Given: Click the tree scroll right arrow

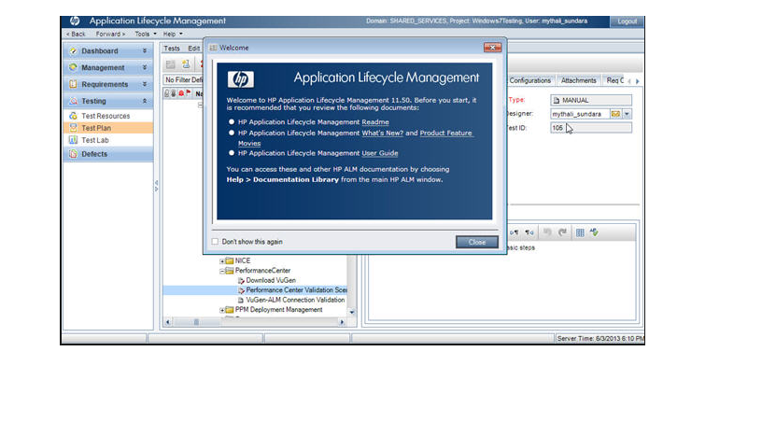Looking at the screenshot, I should point(342,322).
